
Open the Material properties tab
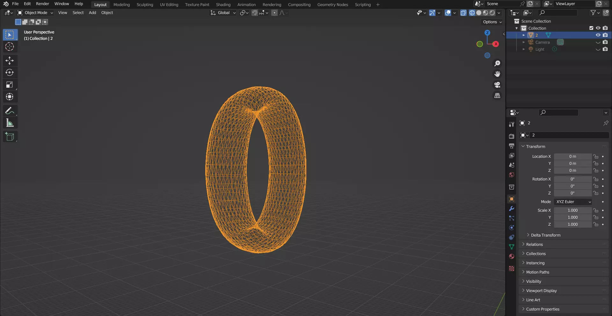512,256
